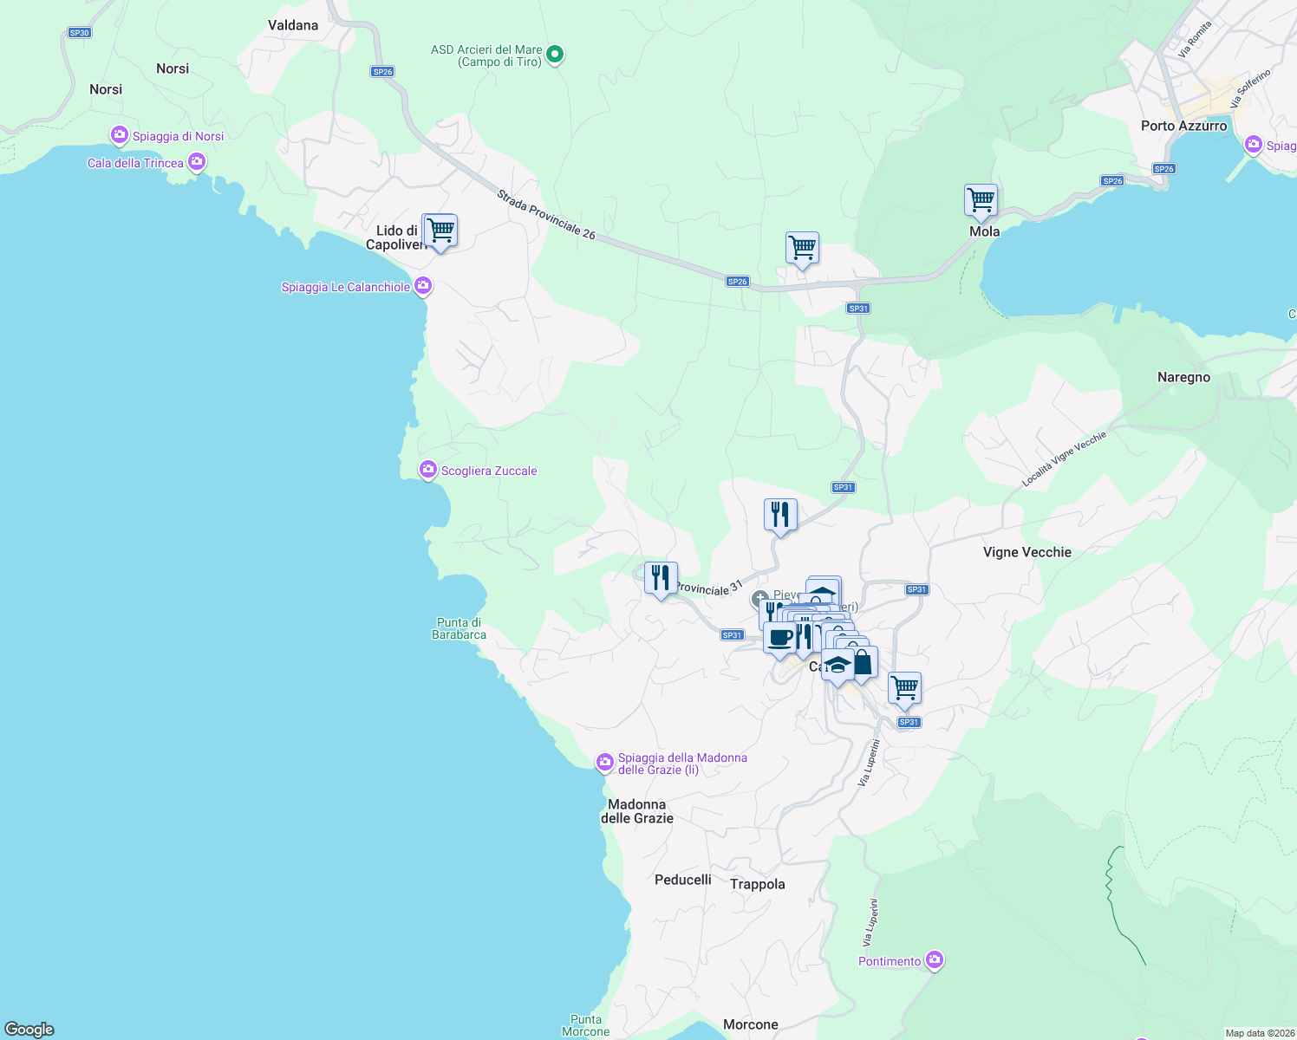
Task: Open the restaurant marker on Strada Provinciale 31
Action: pyautogui.click(x=660, y=576)
